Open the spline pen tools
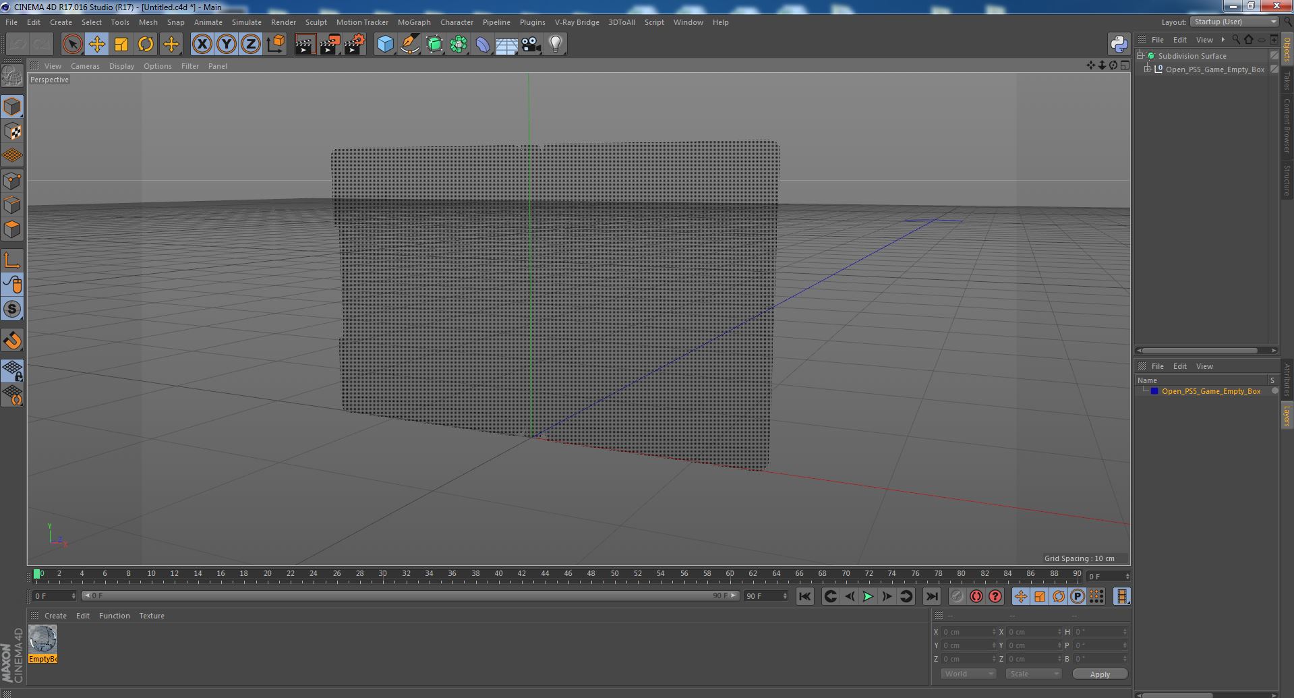The image size is (1294, 698). pyautogui.click(x=410, y=45)
